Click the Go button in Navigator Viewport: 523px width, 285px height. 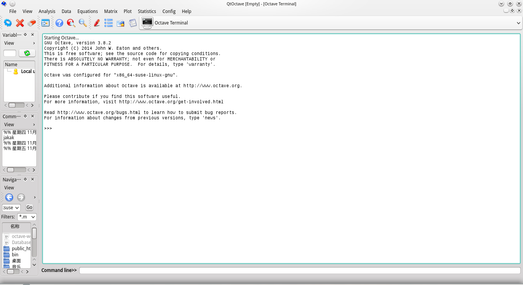tap(29, 207)
